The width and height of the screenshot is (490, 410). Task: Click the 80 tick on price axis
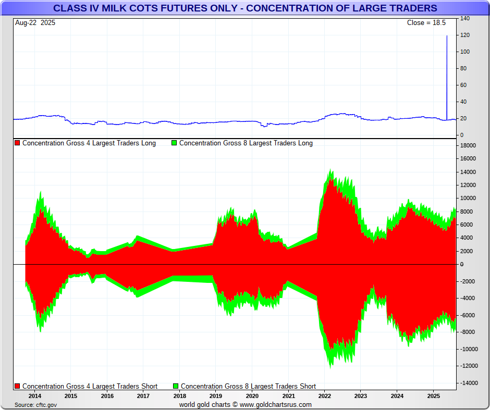[463, 68]
